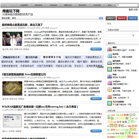Switch to the gray 近期热门 tab

(x=111, y=18)
